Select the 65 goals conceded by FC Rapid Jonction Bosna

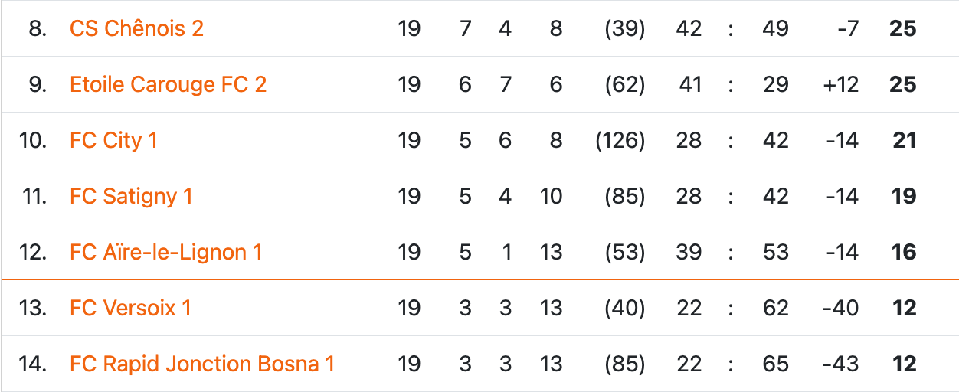tap(775, 364)
